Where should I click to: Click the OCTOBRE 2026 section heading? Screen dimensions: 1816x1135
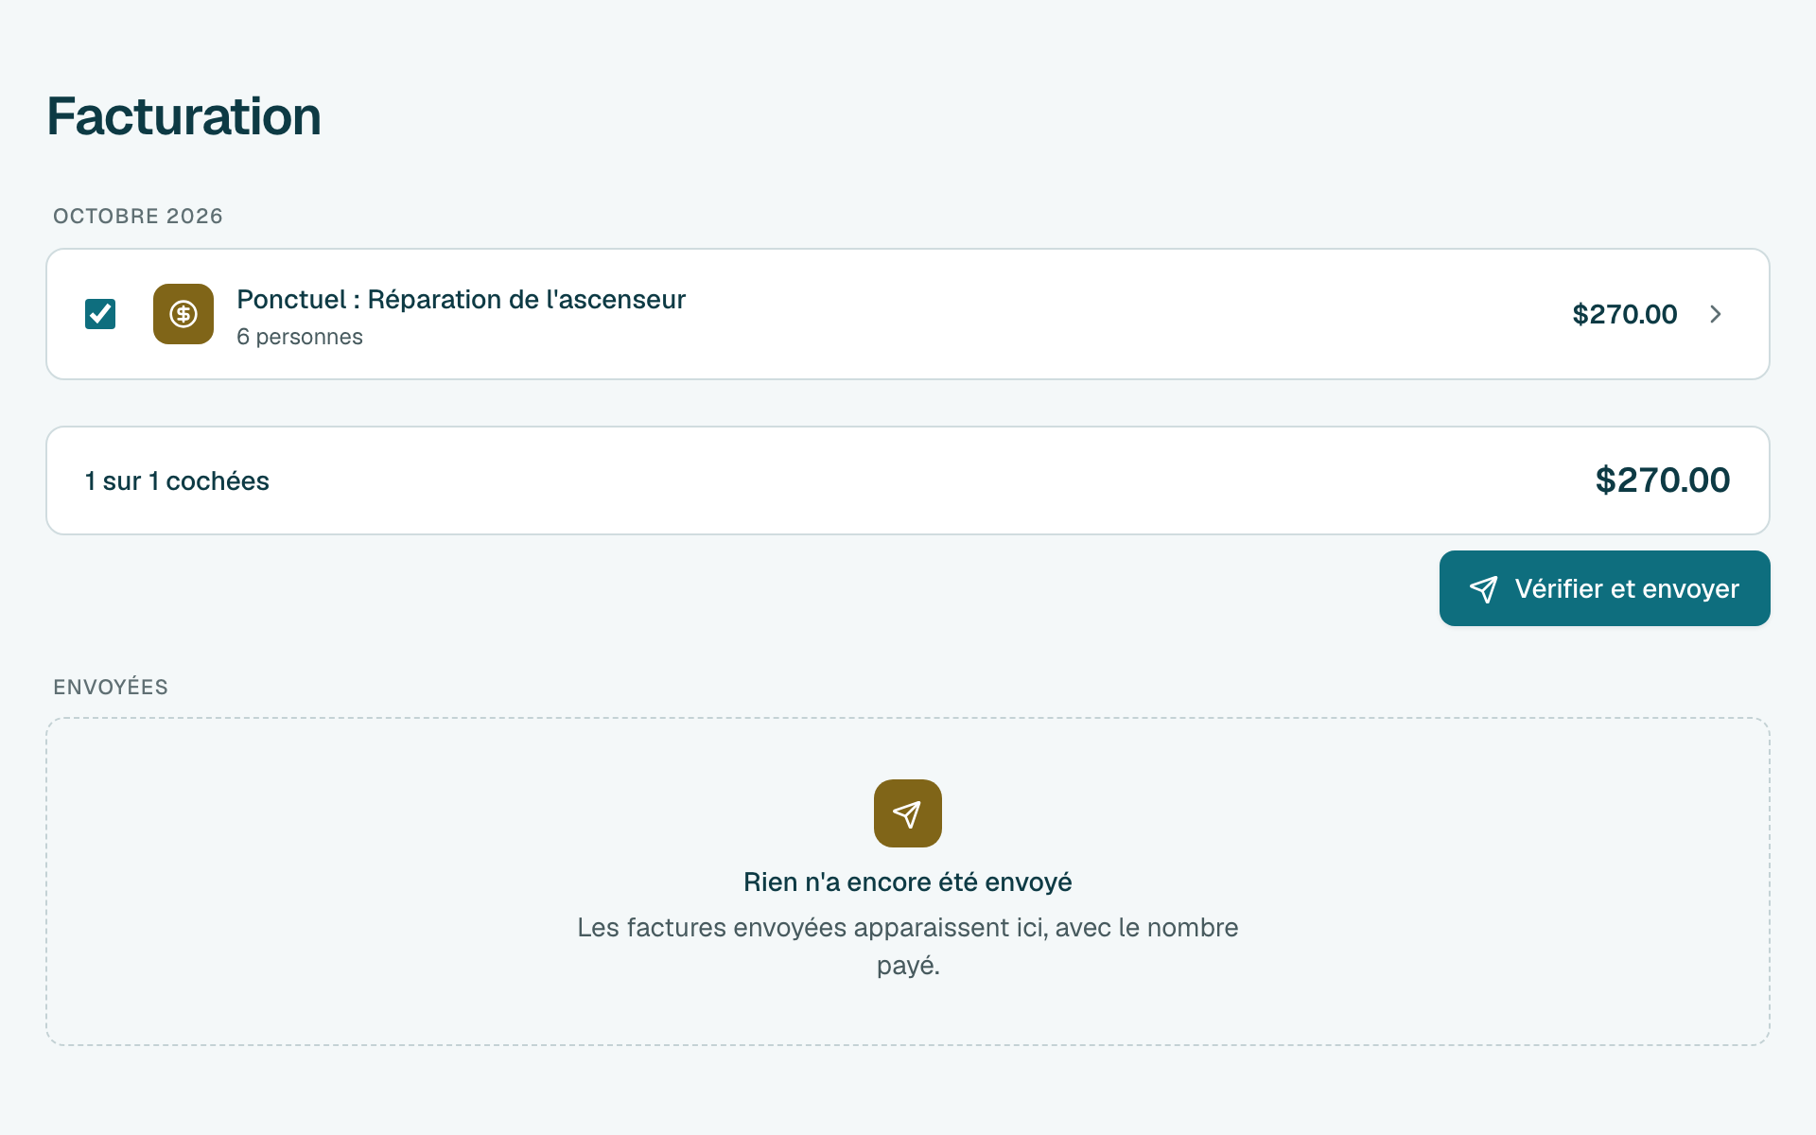[x=138, y=216]
